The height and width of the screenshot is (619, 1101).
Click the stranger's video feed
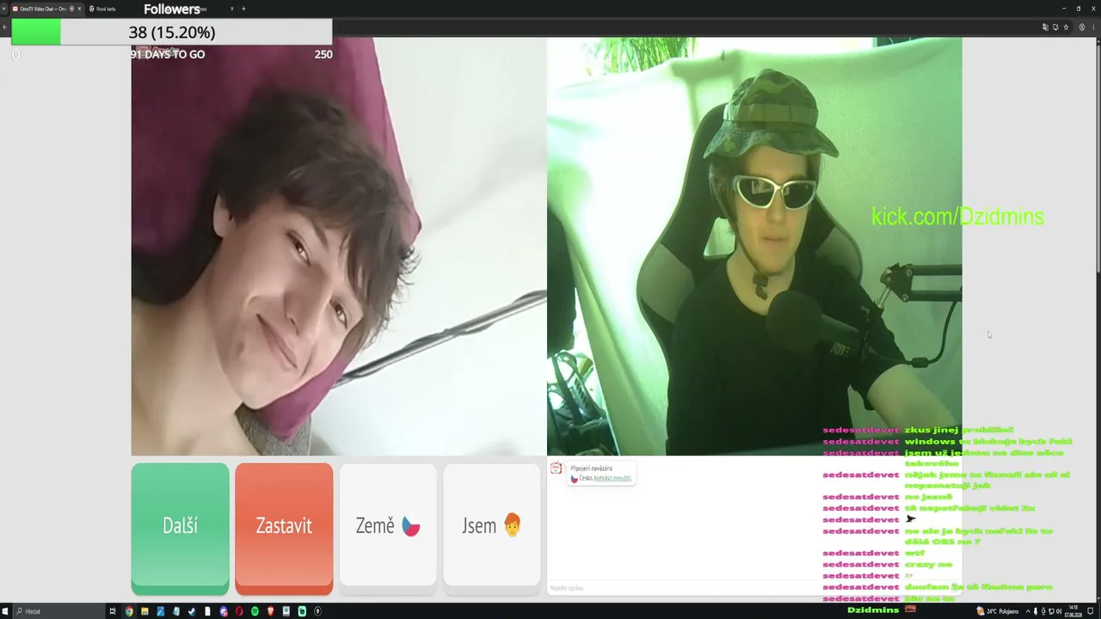pos(339,246)
